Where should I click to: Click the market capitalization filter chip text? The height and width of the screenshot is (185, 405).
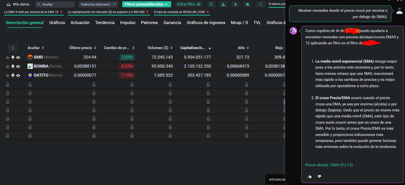click(x=106, y=12)
